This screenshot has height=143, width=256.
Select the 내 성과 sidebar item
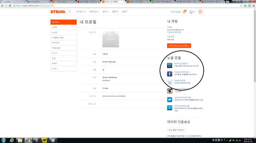coord(64,32)
